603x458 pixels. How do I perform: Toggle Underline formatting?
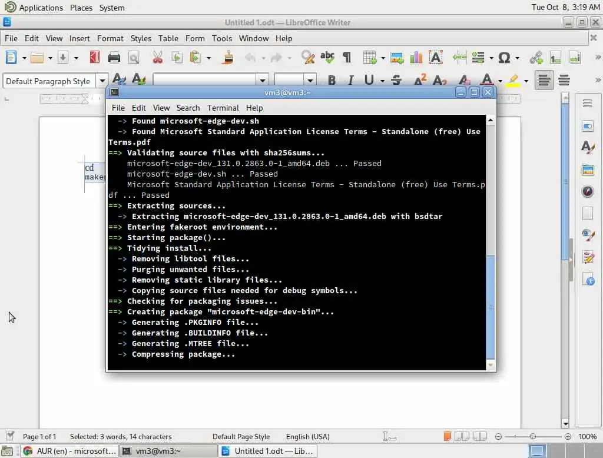coord(369,80)
